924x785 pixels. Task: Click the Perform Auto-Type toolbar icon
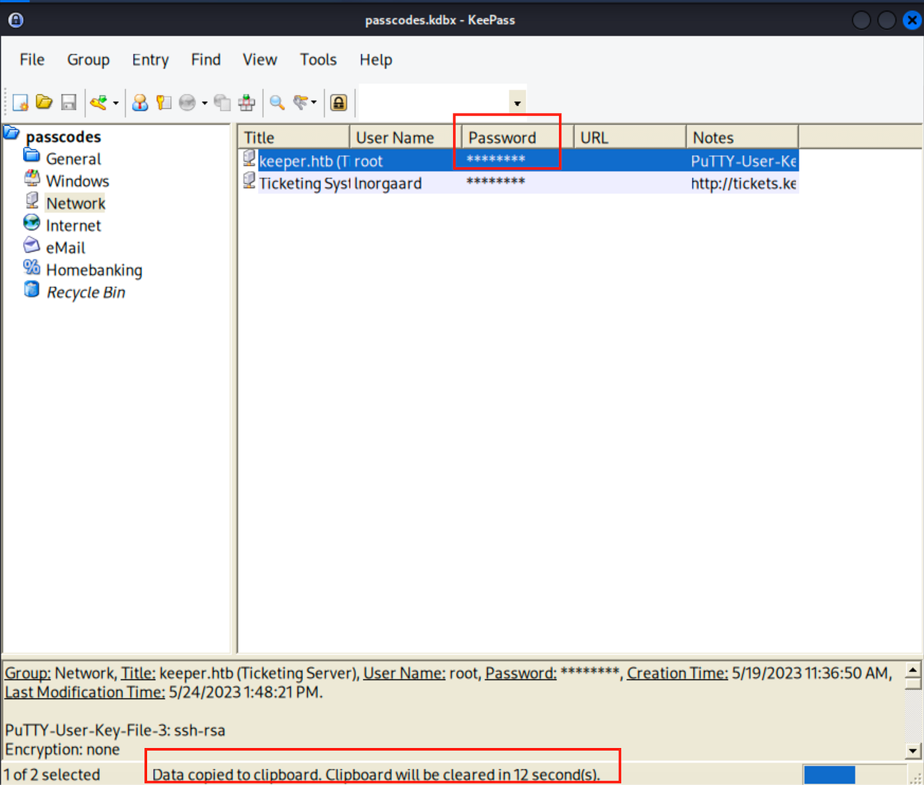[247, 102]
